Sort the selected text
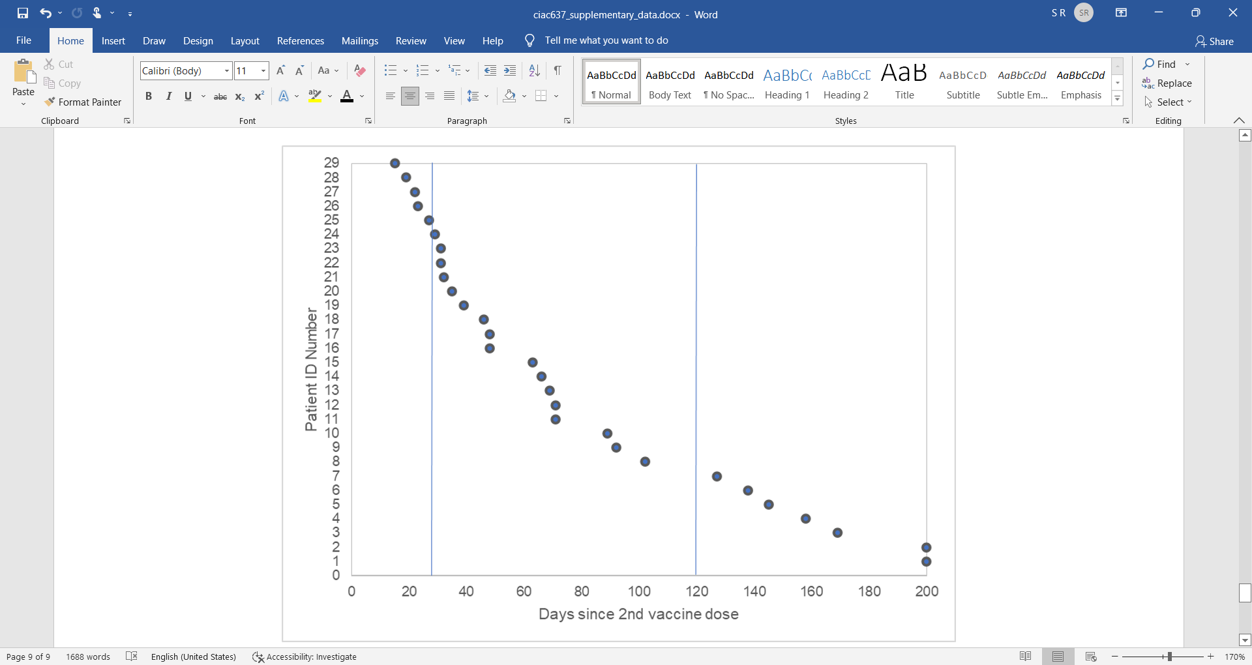This screenshot has width=1252, height=665. 534,70
